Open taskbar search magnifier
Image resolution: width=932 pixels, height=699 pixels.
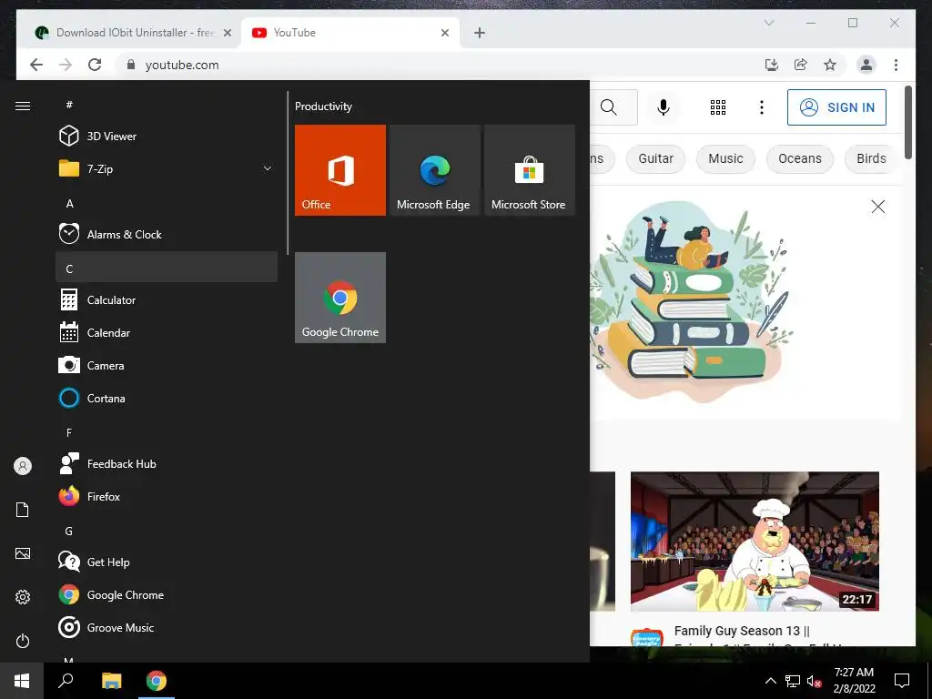click(66, 681)
